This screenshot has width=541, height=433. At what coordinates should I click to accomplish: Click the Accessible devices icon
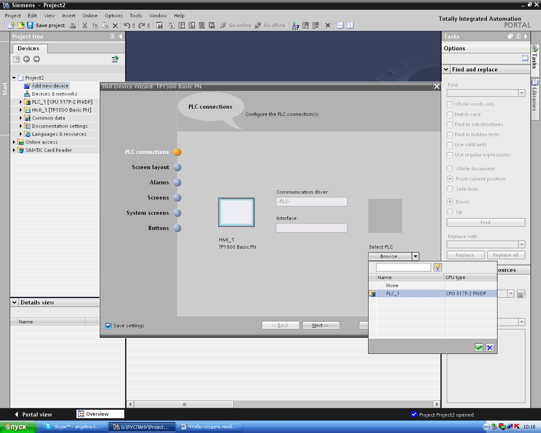[x=295, y=25]
